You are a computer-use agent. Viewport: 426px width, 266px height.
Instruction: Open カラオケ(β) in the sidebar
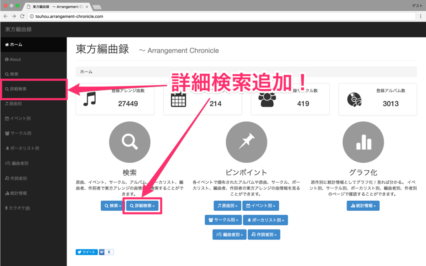[33, 208]
